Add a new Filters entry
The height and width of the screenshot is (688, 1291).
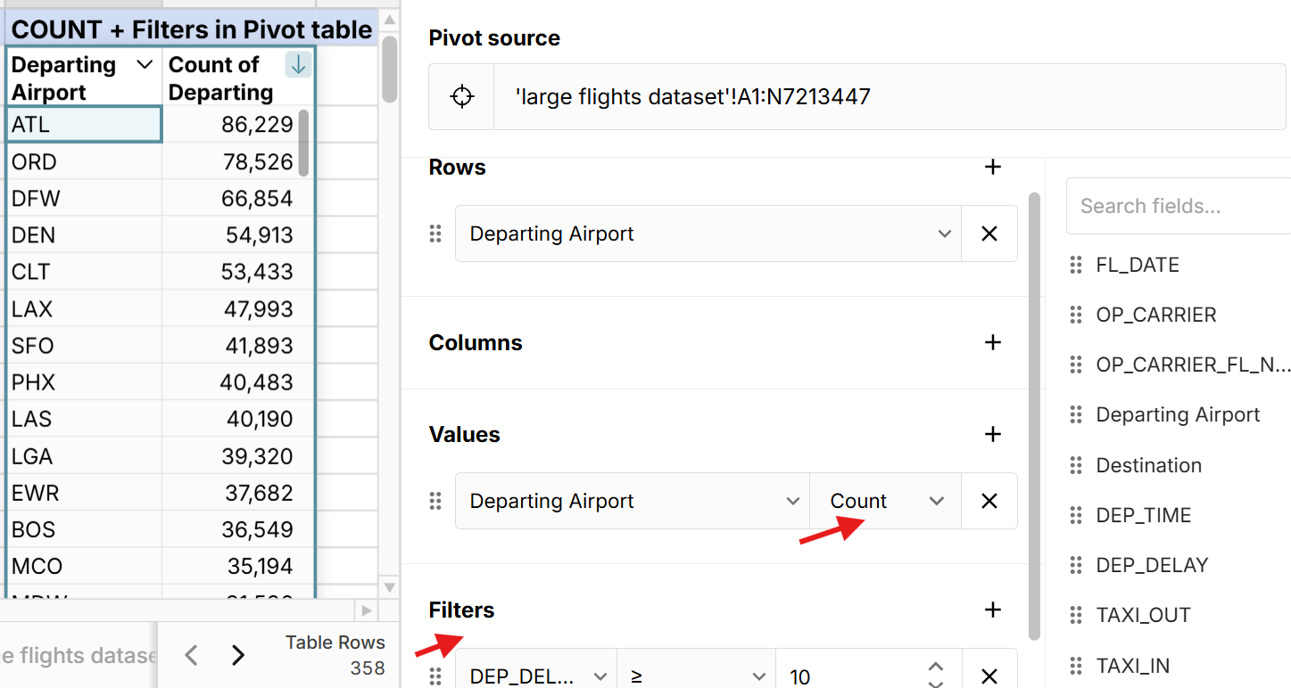(x=992, y=610)
